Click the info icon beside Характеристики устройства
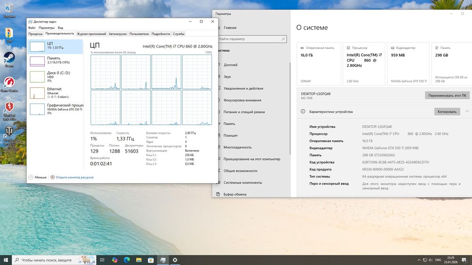Viewport: 472px width, 265px height. [303, 112]
